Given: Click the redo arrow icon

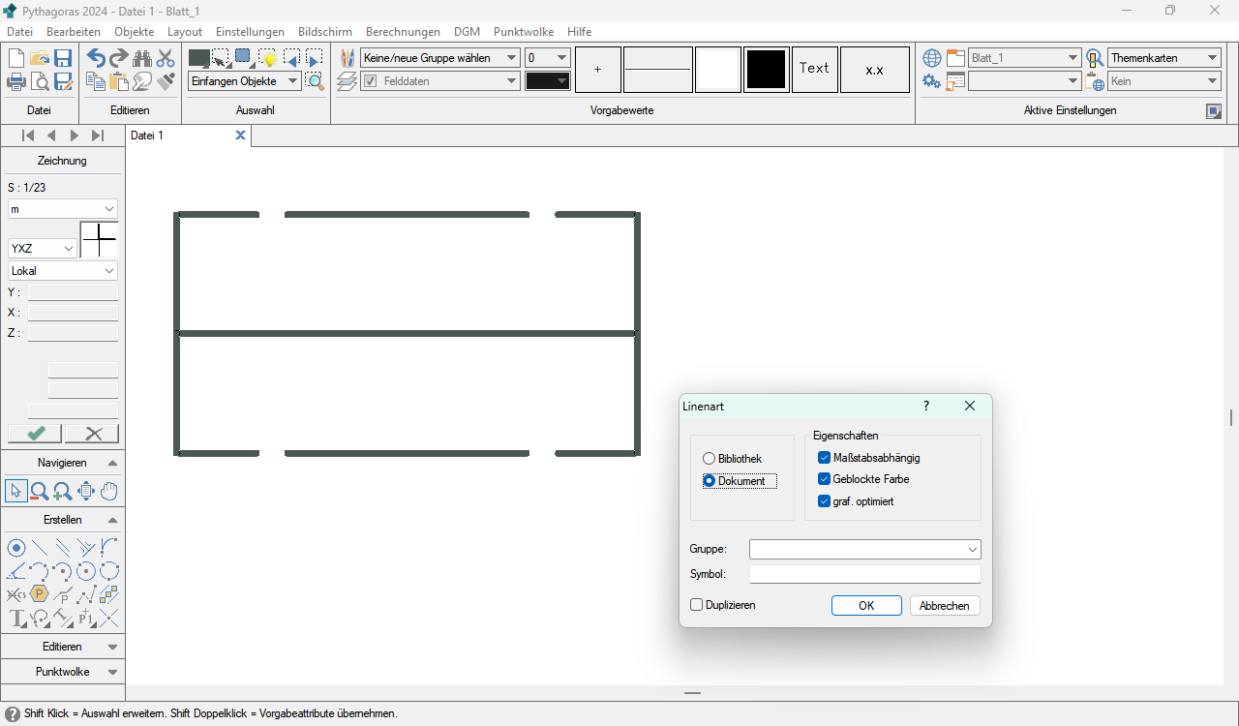Looking at the screenshot, I should click(x=119, y=58).
